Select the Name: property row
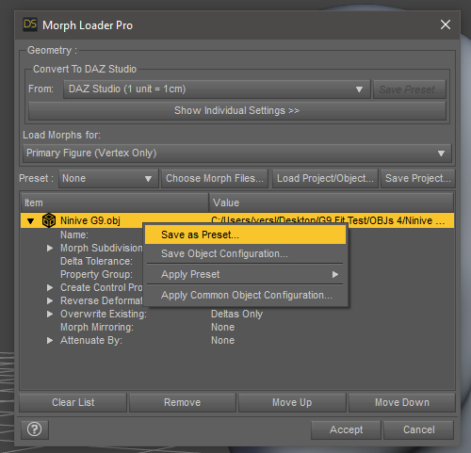This screenshot has width=471, height=453. [74, 235]
